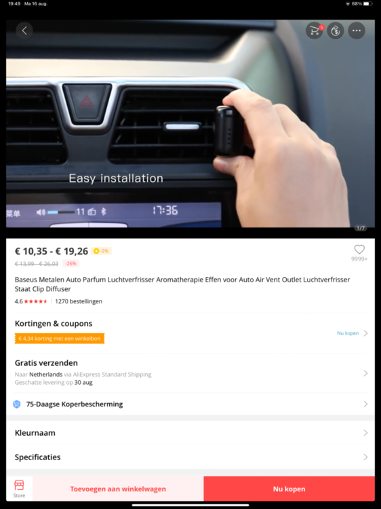Screen dimensions: 381x509
Task: Click Toevoegen aan winkelwagen button
Action: [x=118, y=489]
